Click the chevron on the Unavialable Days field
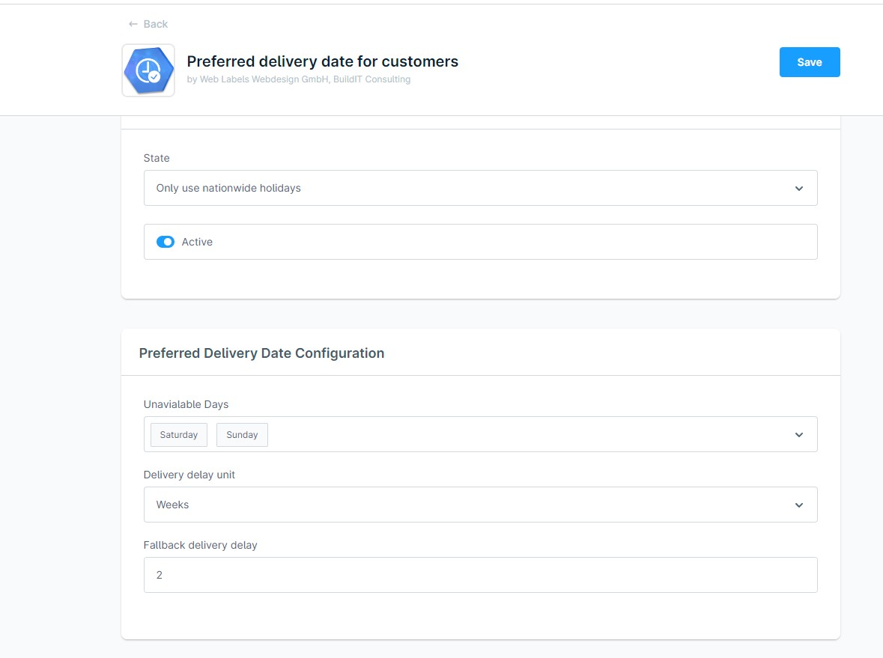883x658 pixels. click(x=798, y=434)
